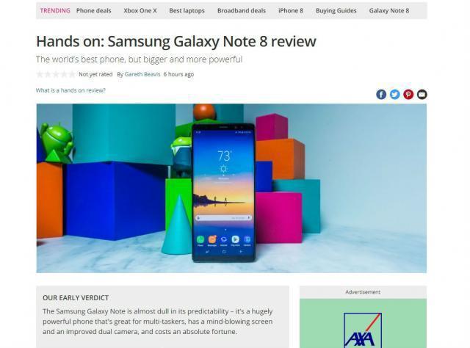The width and height of the screenshot is (470, 348).
Task: Share article on Twitter
Action: (395, 95)
